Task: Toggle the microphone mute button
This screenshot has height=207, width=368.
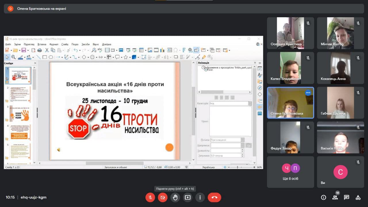Action: tap(150, 197)
